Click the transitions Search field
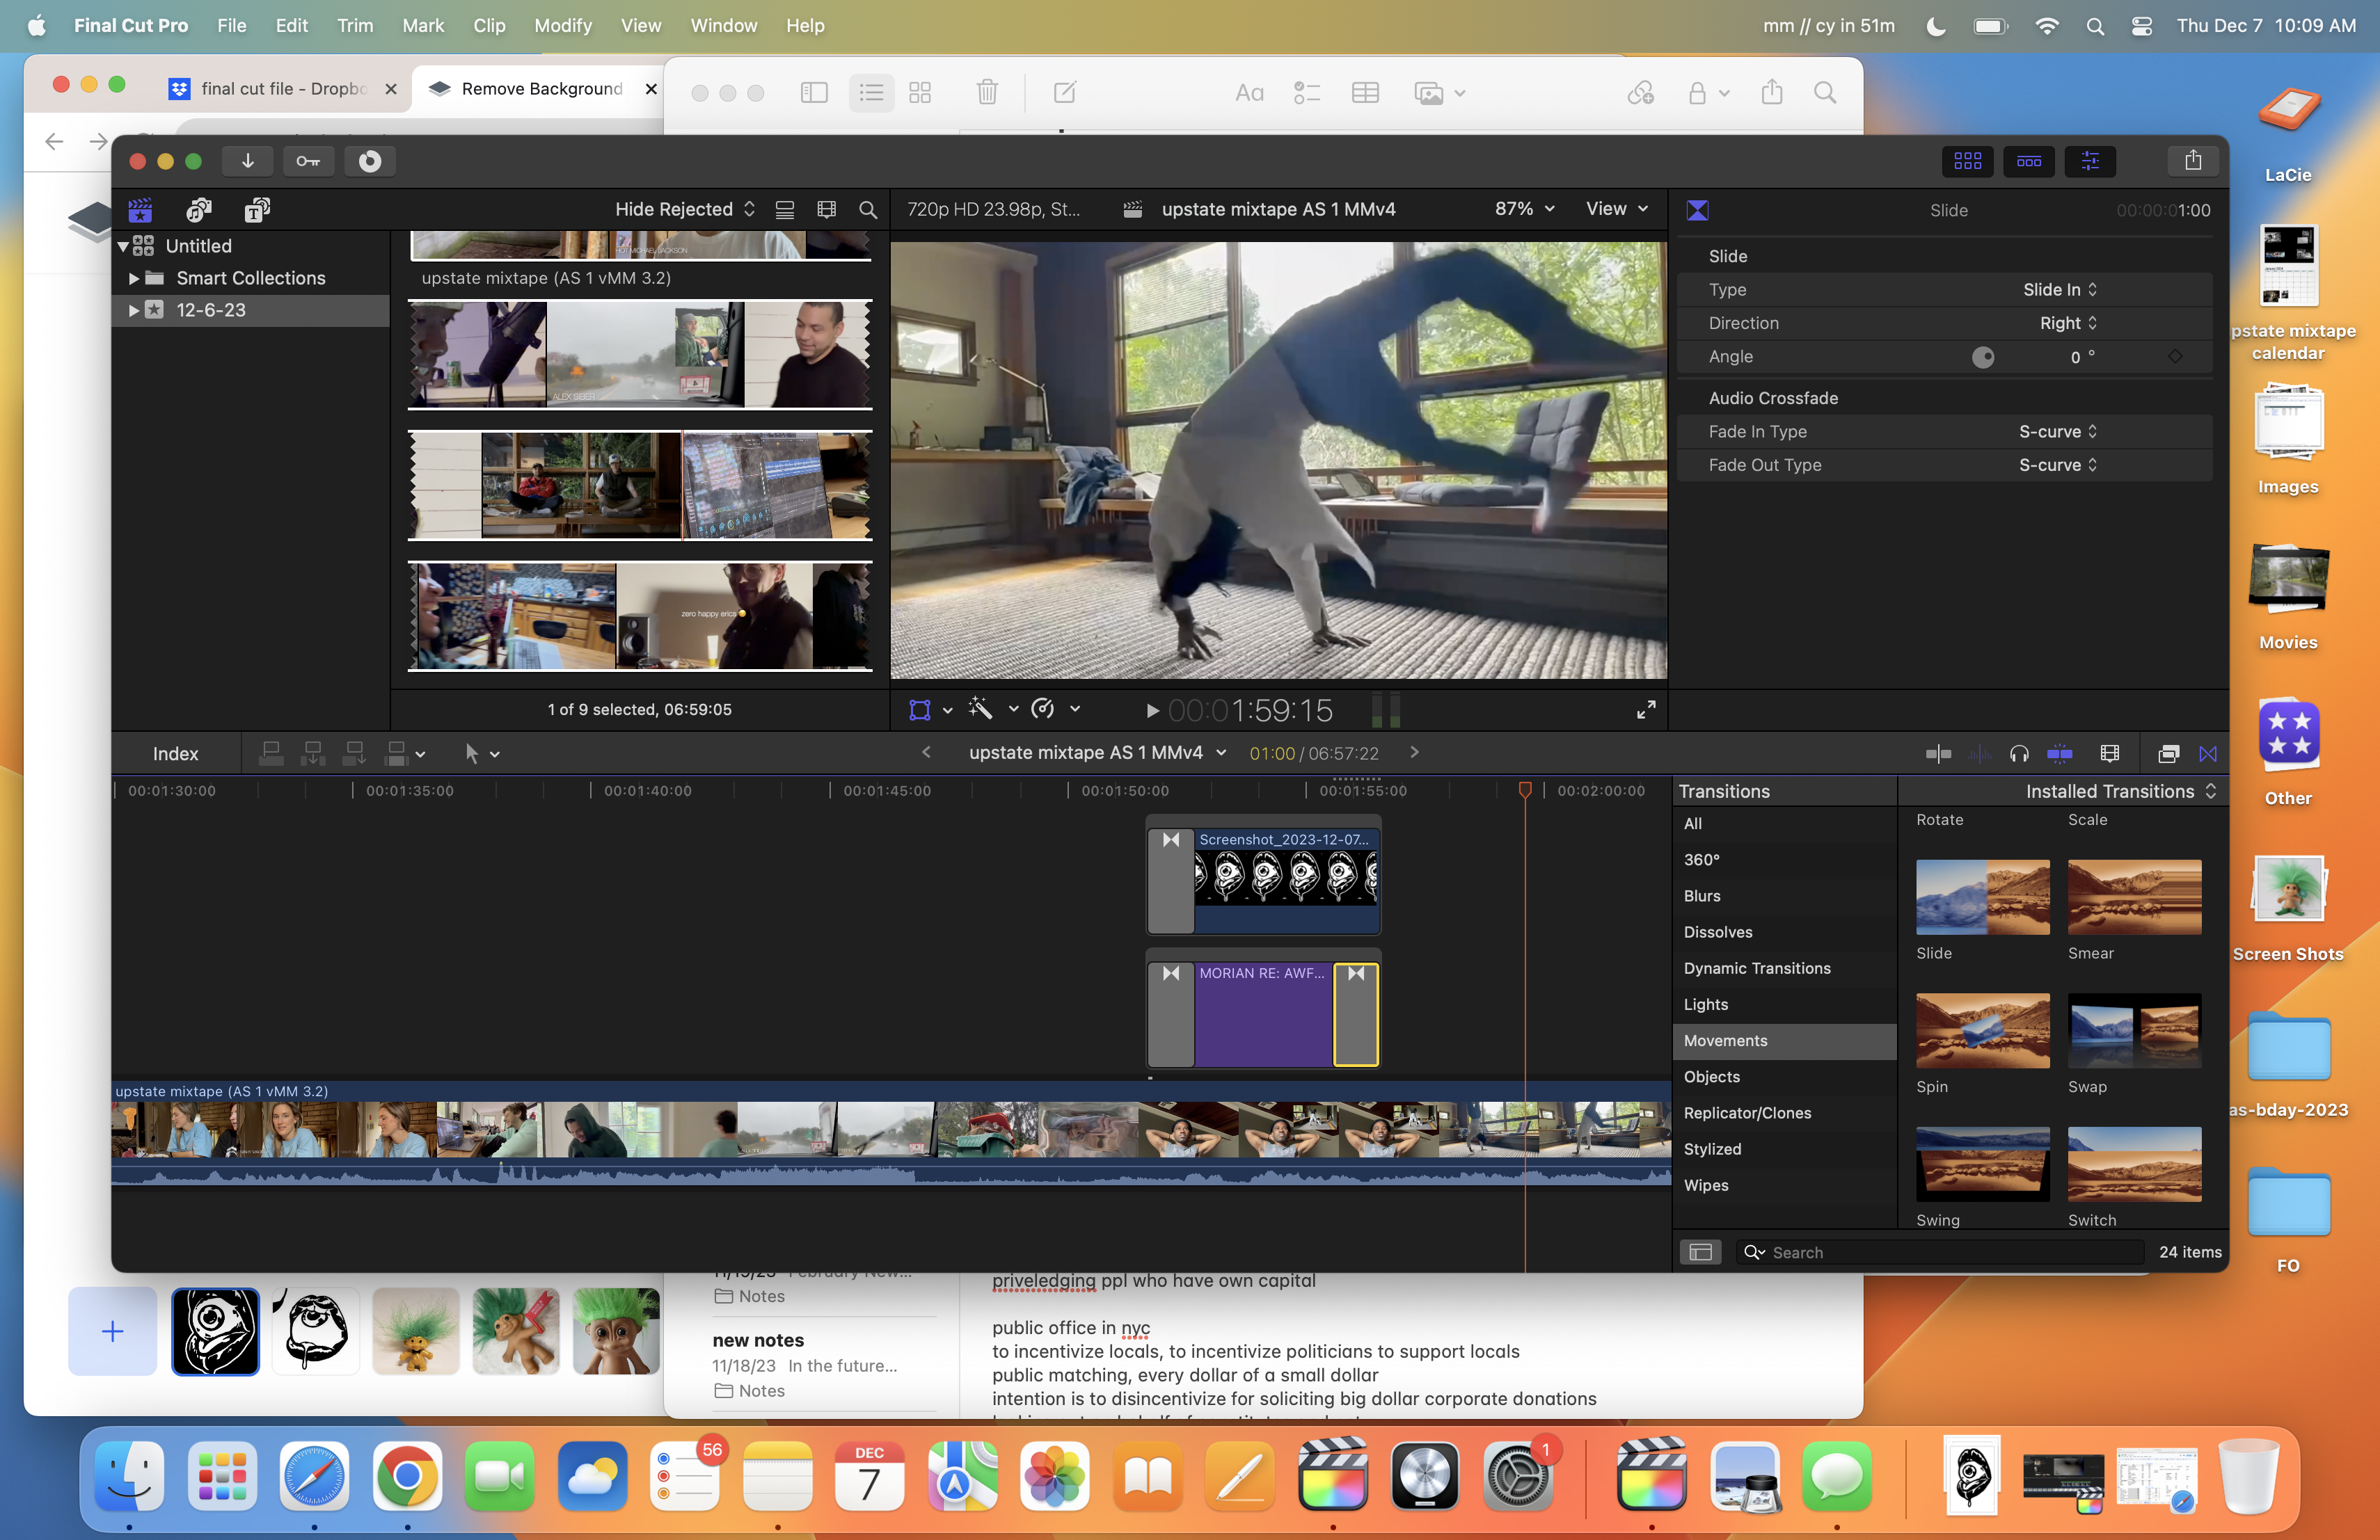This screenshot has width=2380, height=1540. click(1940, 1252)
